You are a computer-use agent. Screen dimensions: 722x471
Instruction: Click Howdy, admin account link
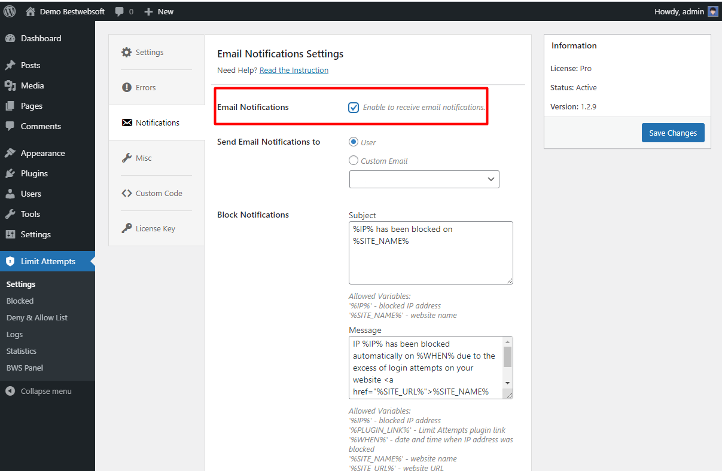pyautogui.click(x=686, y=11)
